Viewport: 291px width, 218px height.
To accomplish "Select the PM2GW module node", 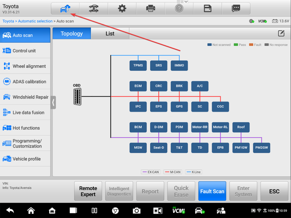I will tap(262, 148).
